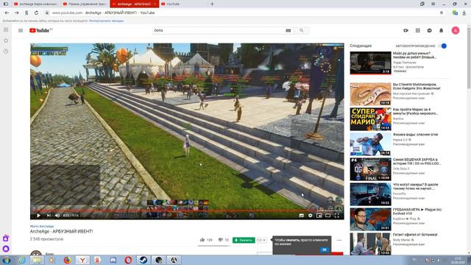Open Windows Start menu

(6, 260)
